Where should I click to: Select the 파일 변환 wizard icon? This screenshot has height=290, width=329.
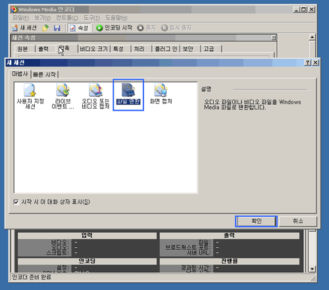pyautogui.click(x=128, y=95)
